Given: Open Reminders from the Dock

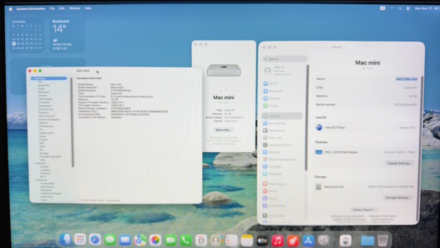Looking at the screenshot, I should click(x=231, y=241).
